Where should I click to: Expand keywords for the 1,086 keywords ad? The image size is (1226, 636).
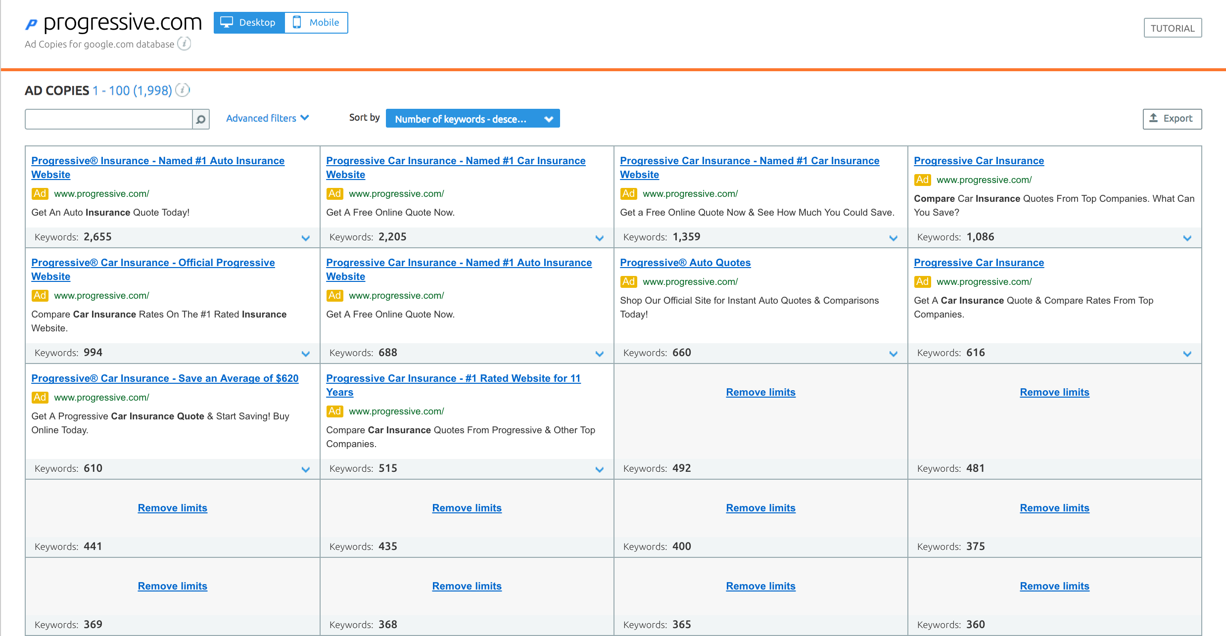1186,238
